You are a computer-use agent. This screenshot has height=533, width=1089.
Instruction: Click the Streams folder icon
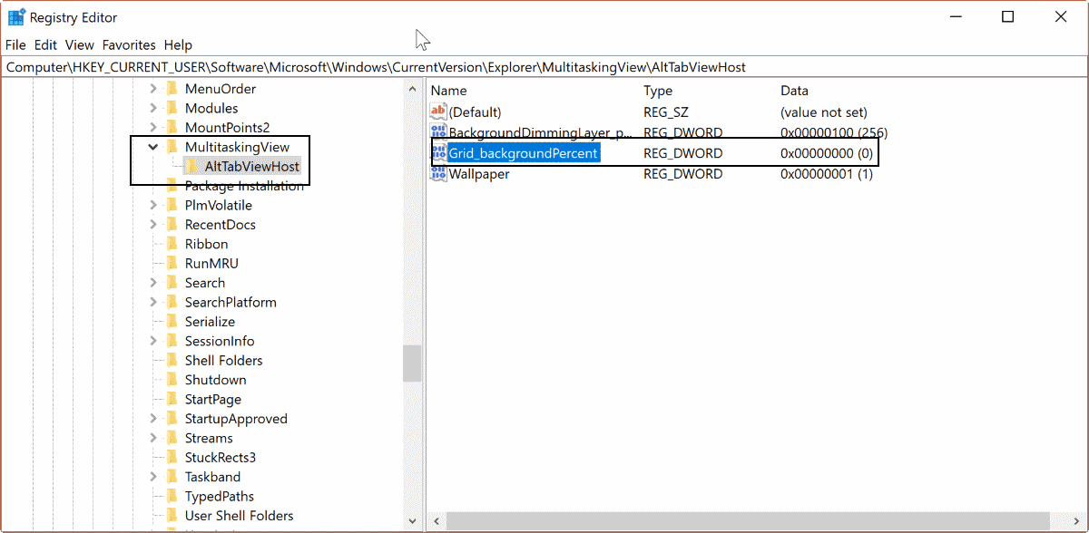tap(172, 438)
